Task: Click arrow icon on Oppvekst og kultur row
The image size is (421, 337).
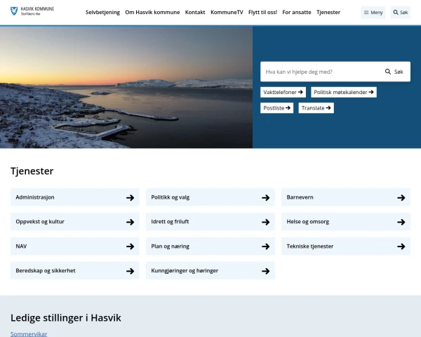Action: pos(131,222)
